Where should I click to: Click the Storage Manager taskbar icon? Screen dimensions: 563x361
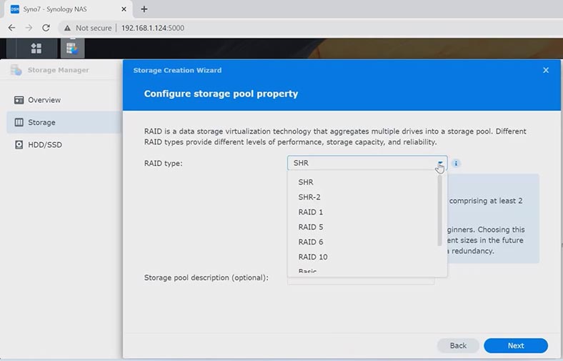tap(73, 48)
